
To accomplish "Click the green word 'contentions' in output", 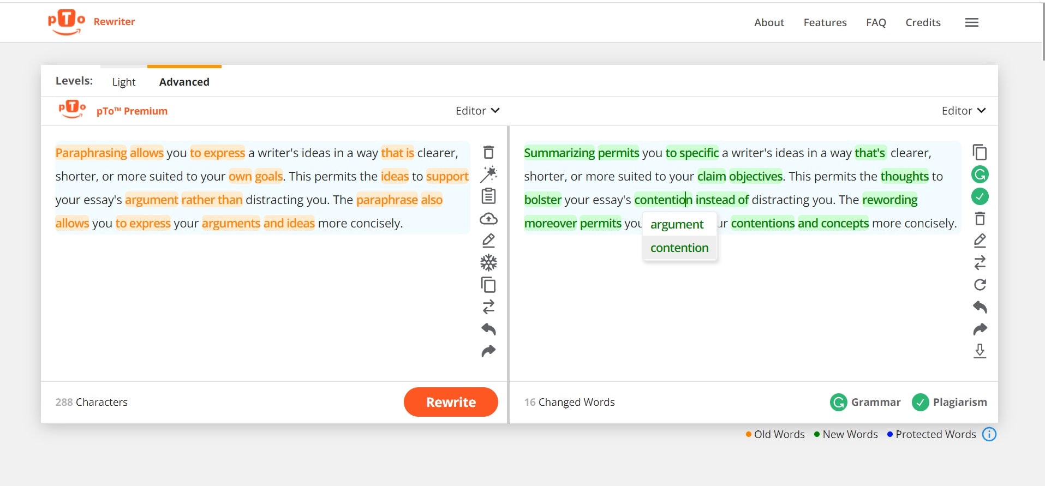I will click(763, 223).
